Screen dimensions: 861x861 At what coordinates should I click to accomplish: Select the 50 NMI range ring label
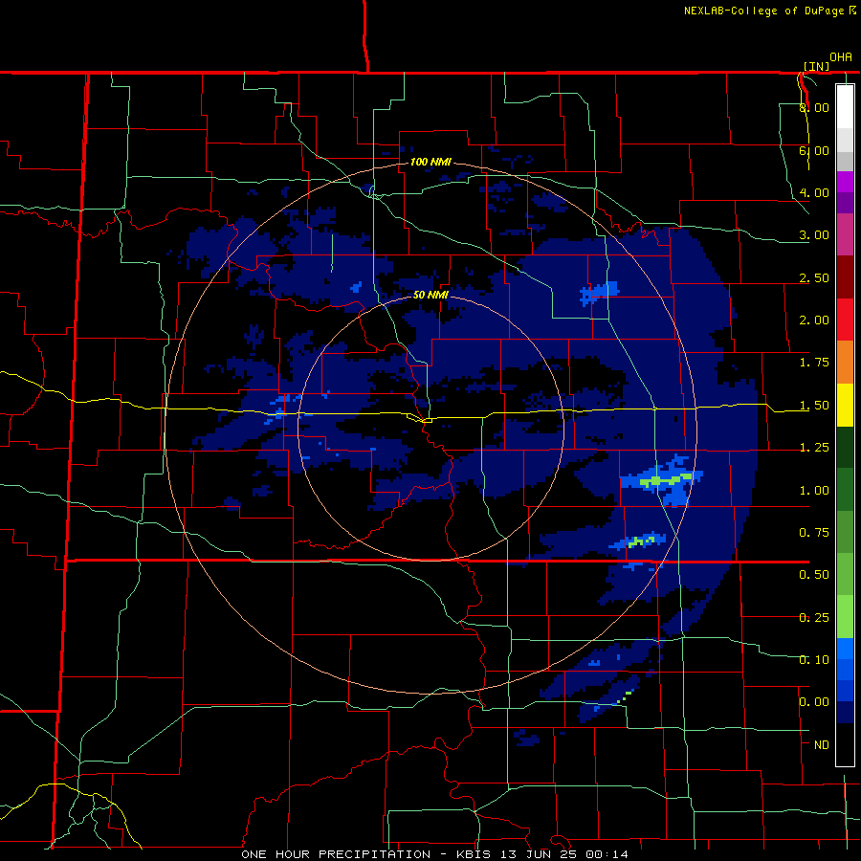430,295
